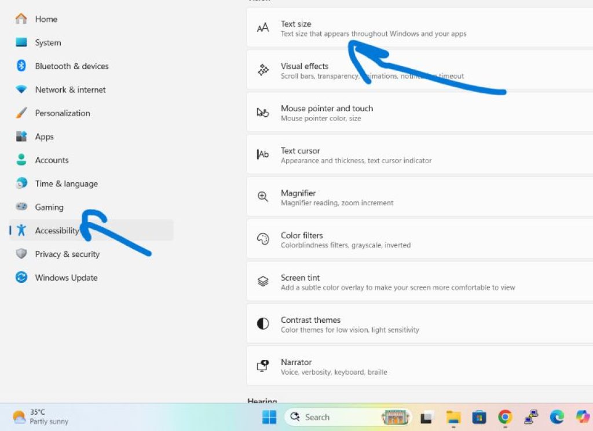Click the Screen tint layers icon
Screen dimensions: 593x431
pos(263,281)
